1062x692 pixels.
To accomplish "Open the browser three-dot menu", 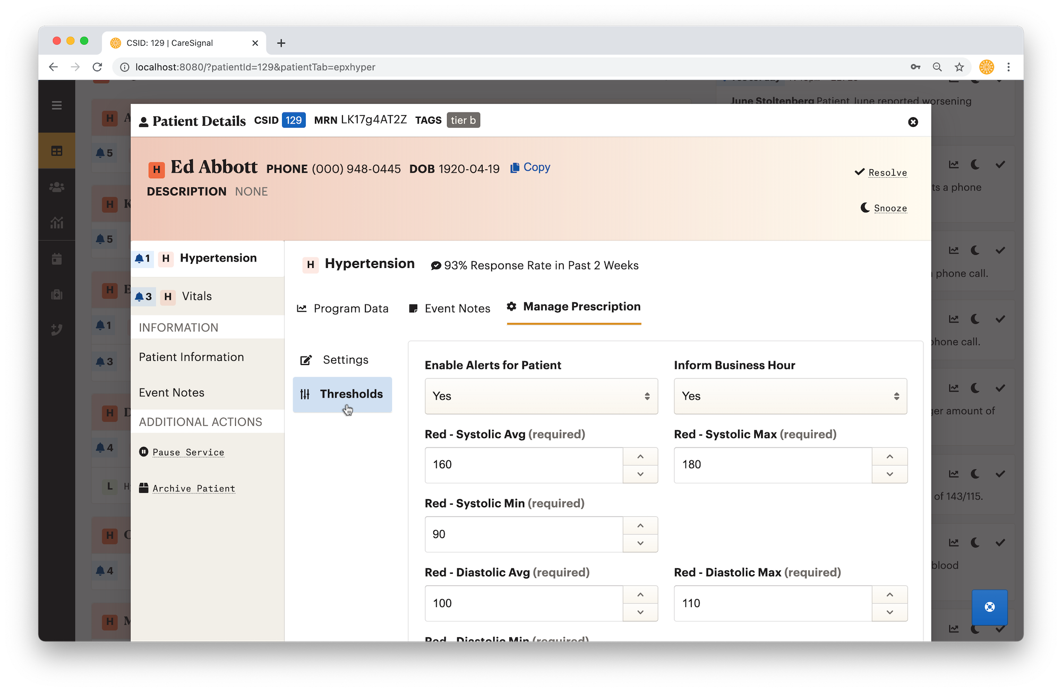I will 1008,67.
